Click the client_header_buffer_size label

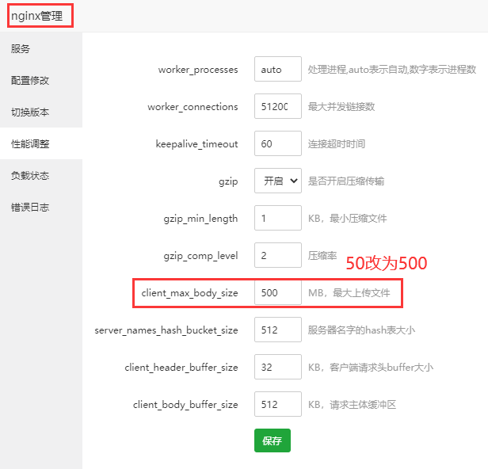[181, 368]
